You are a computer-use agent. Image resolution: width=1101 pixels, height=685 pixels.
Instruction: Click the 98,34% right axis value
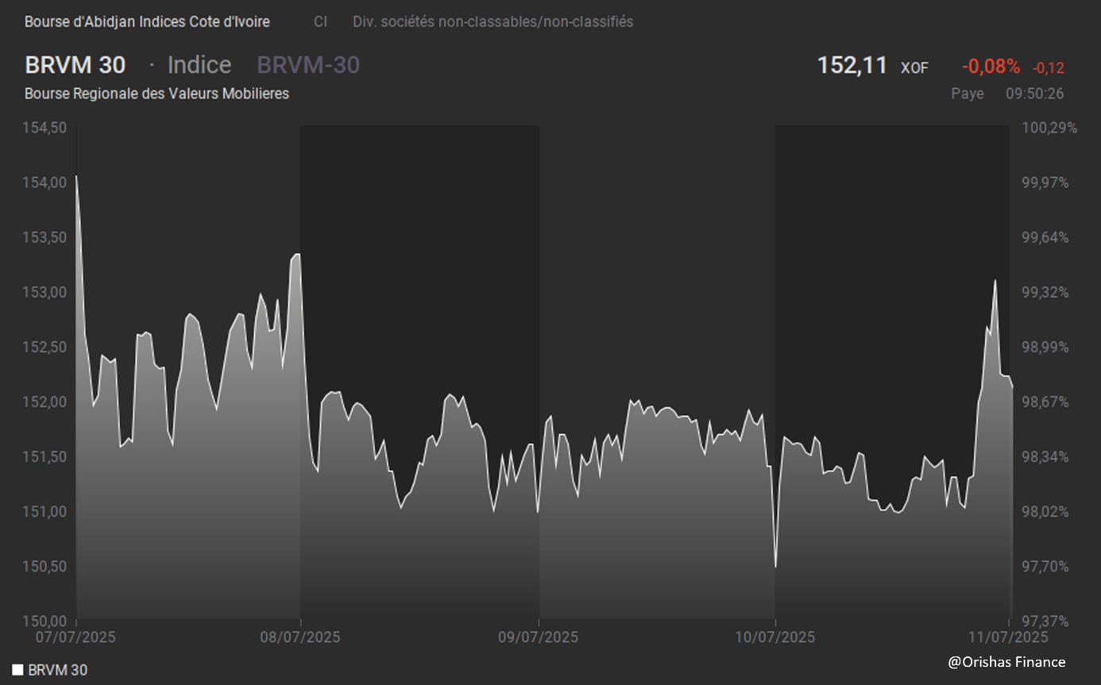coord(1045,456)
